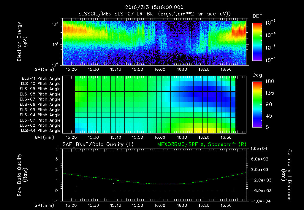Click the 1.0e+04 right axis value
The height and width of the screenshot is (210, 304).
pyautogui.click(x=259, y=149)
